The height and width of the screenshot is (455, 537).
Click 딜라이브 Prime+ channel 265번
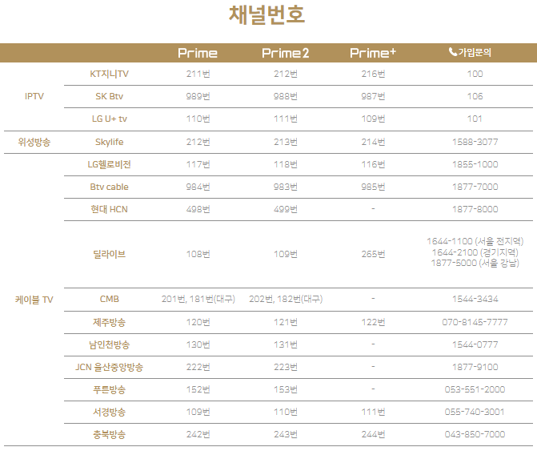[x=373, y=255]
